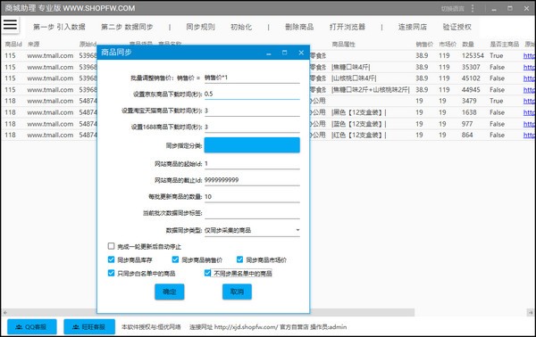536x337 pixels.
Task: Select quantity cell 44945
Action: click(x=471, y=90)
